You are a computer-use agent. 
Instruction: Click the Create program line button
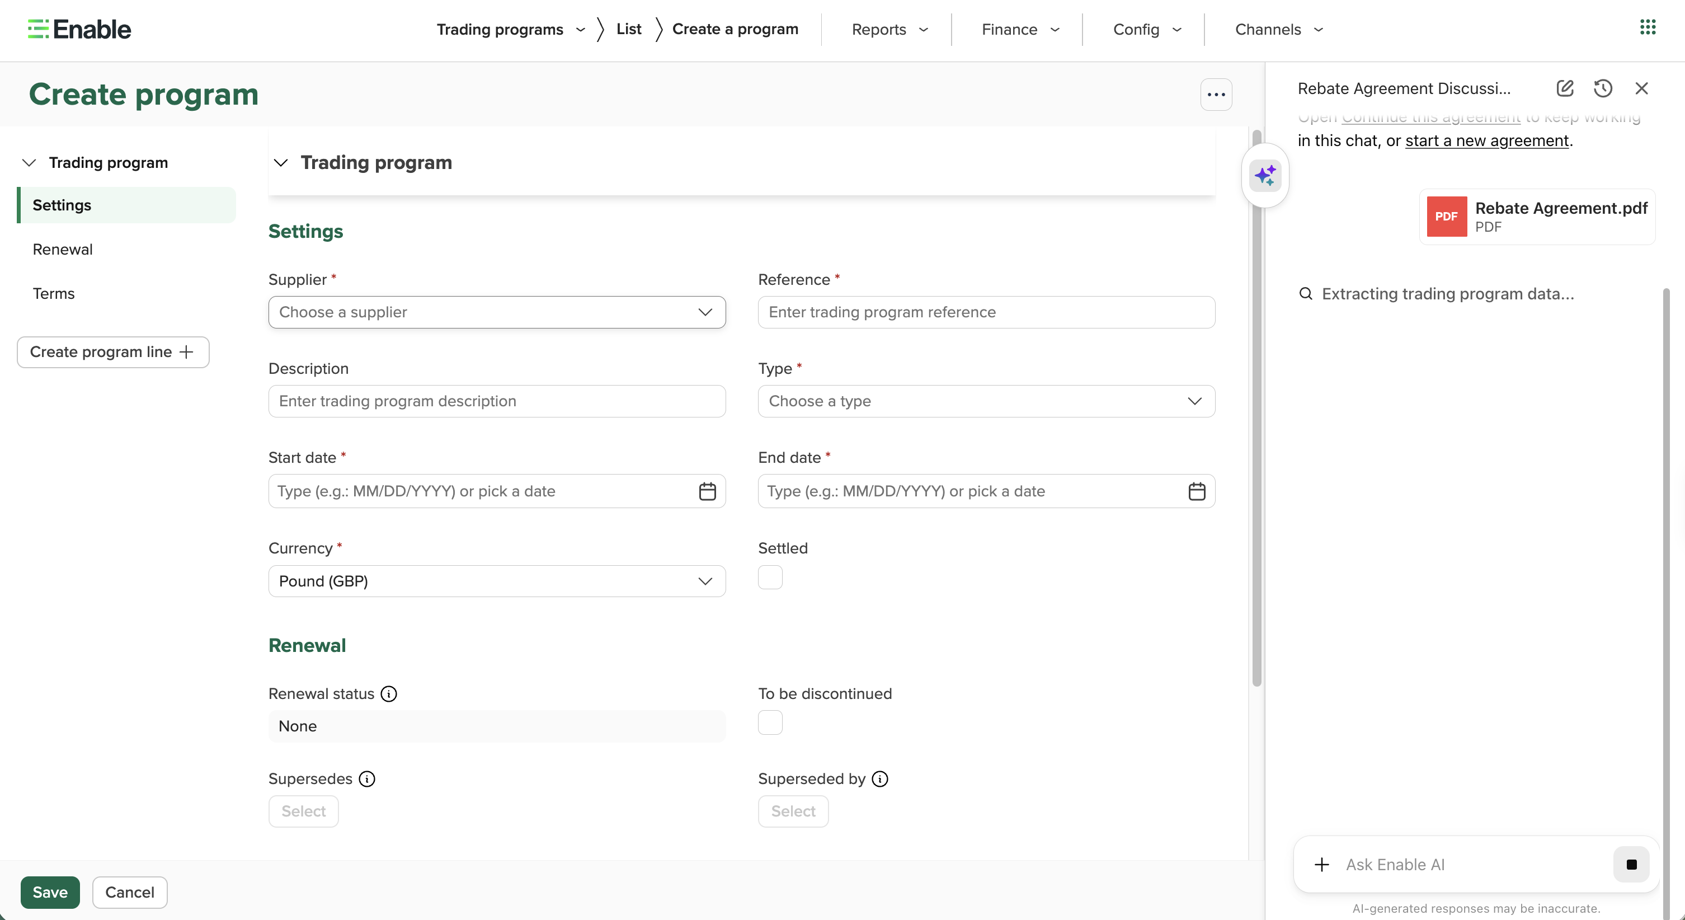click(x=113, y=352)
